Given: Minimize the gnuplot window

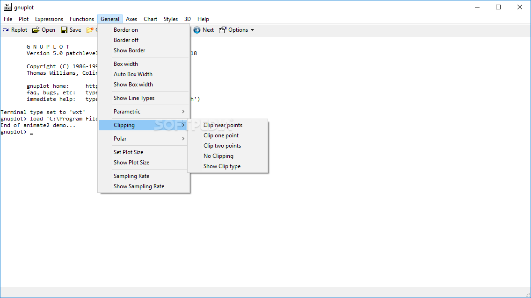Looking at the screenshot, I should click(x=477, y=7).
